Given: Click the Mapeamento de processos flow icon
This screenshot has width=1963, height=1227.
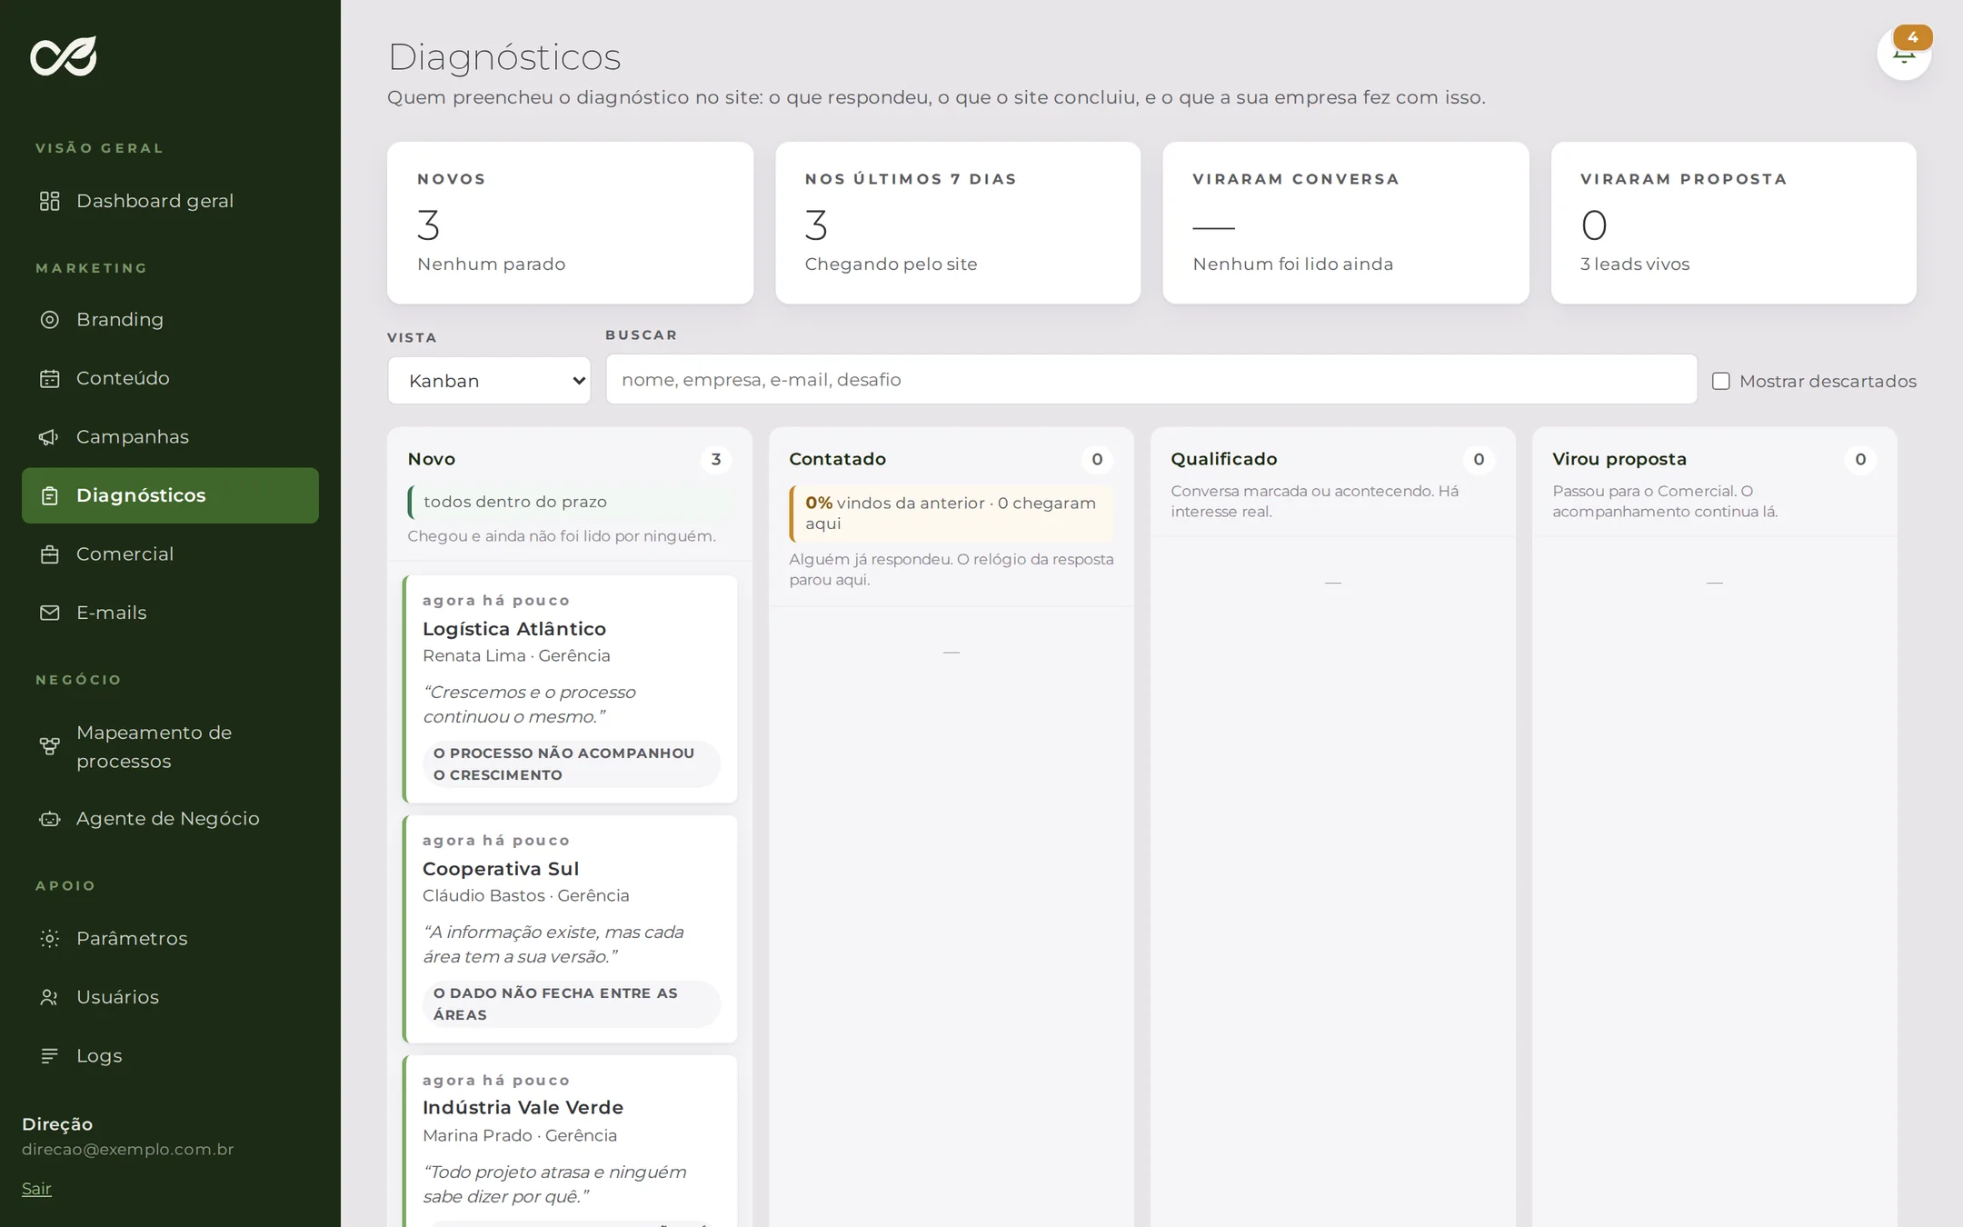Looking at the screenshot, I should [x=50, y=746].
